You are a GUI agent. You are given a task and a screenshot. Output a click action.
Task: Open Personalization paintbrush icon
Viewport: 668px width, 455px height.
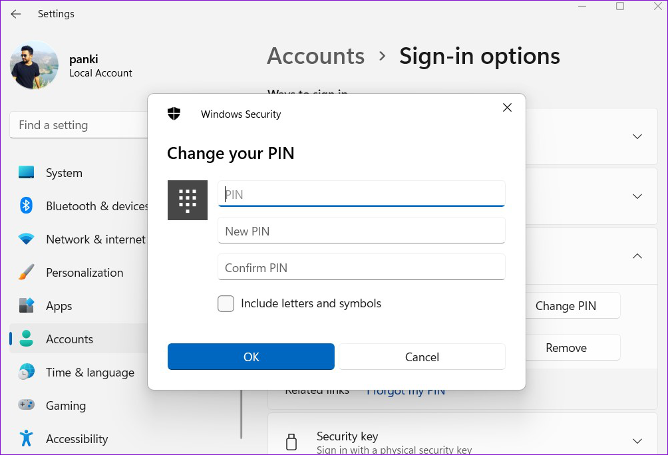[27, 272]
